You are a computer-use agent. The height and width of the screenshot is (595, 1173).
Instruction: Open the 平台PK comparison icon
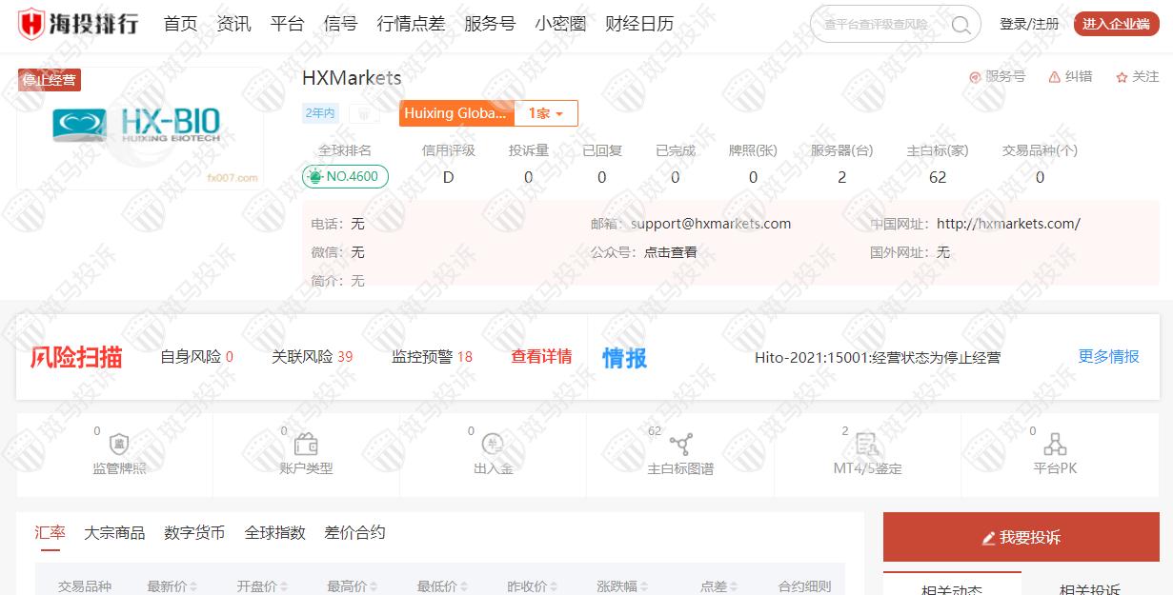(x=1055, y=445)
